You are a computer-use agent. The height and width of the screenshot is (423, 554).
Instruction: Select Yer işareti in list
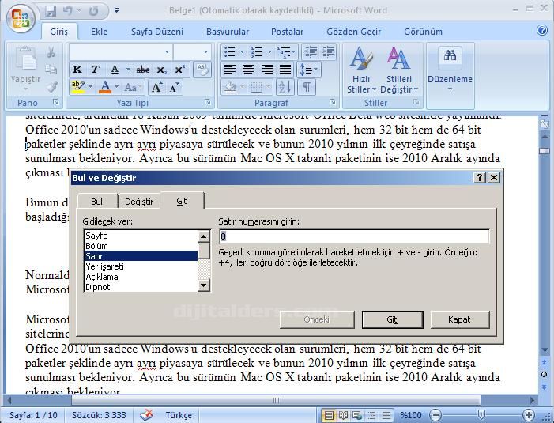(x=141, y=266)
